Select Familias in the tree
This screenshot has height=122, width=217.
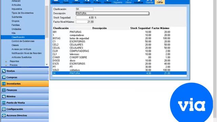[x=16, y=25]
